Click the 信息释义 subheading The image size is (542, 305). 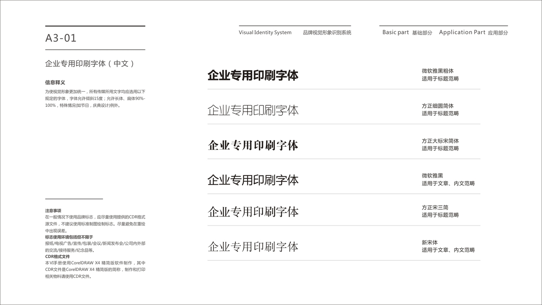55,83
